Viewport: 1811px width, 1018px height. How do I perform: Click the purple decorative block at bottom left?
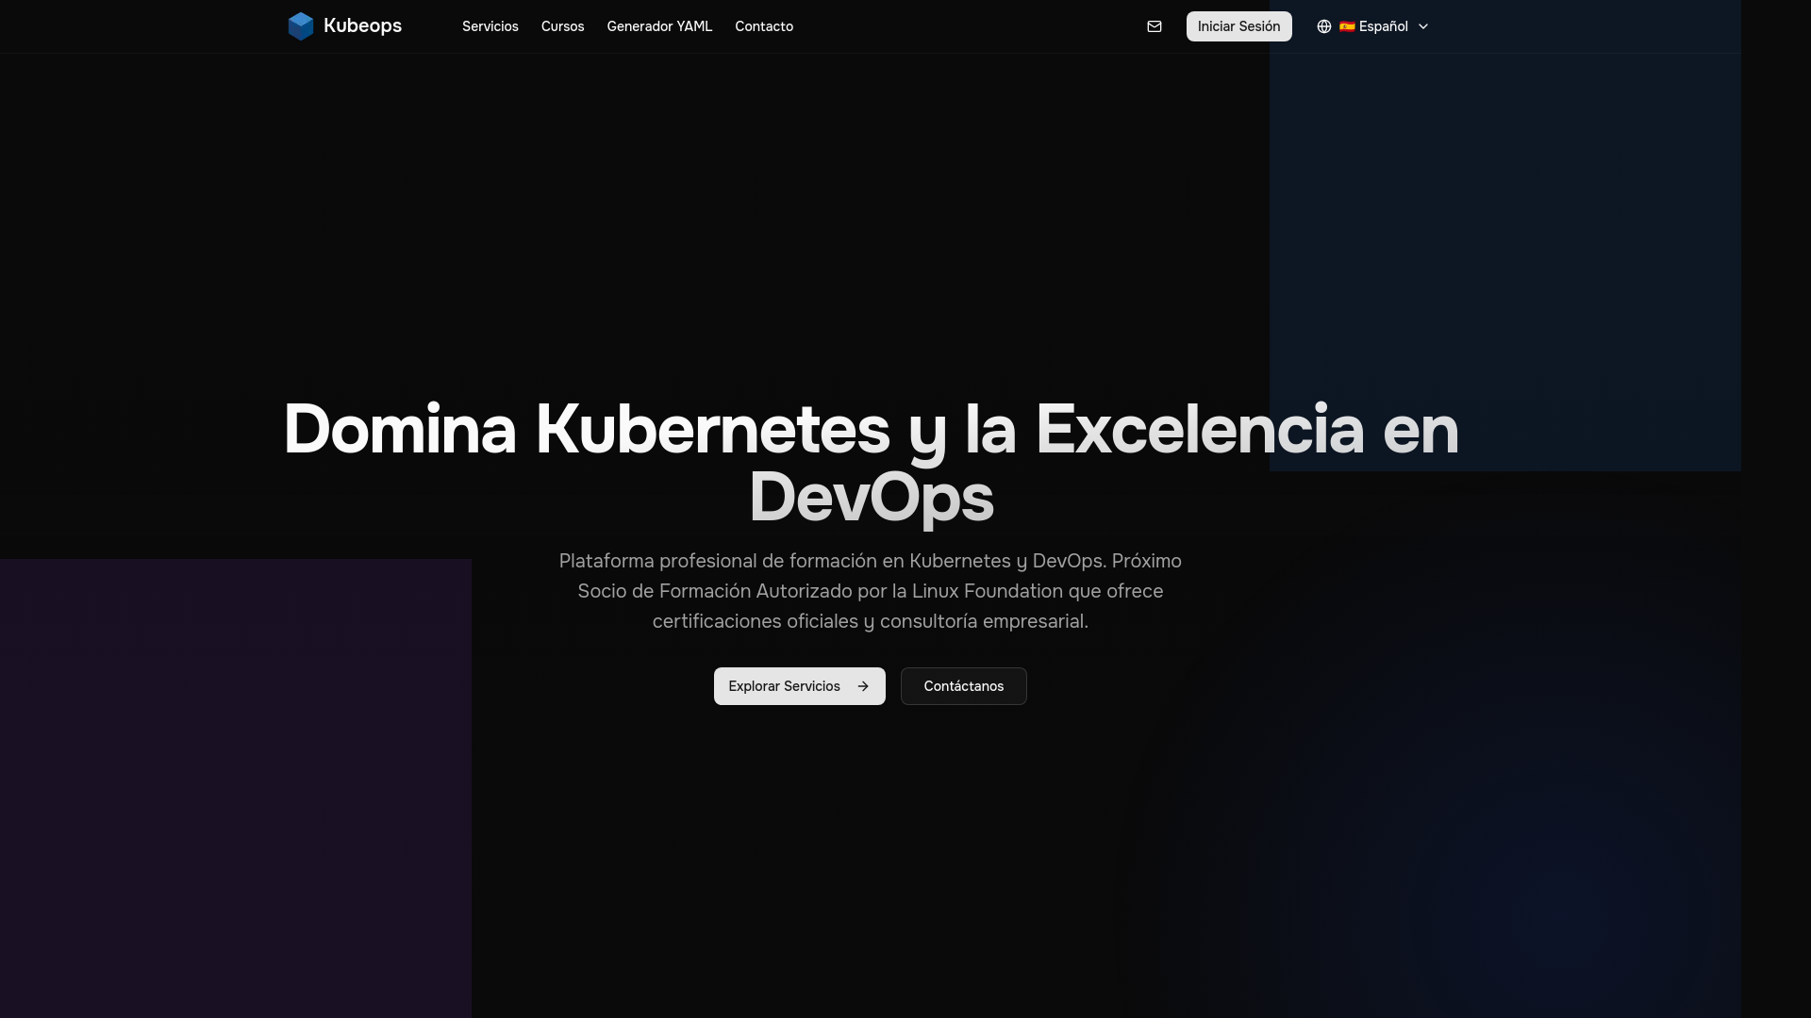(236, 788)
